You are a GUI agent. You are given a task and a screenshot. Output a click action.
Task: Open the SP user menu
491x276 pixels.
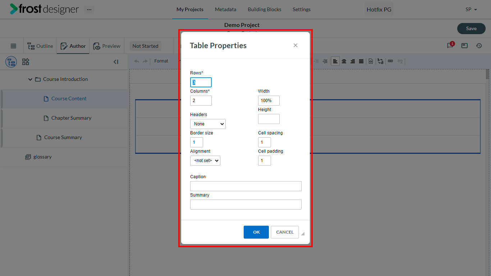(x=471, y=10)
